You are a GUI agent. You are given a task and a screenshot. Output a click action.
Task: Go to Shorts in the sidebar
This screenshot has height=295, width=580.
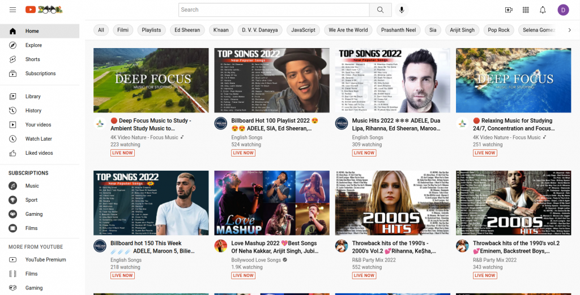(x=32, y=59)
